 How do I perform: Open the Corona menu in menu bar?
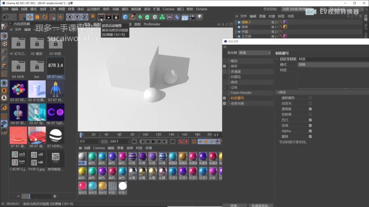pyautogui.click(x=168, y=9)
